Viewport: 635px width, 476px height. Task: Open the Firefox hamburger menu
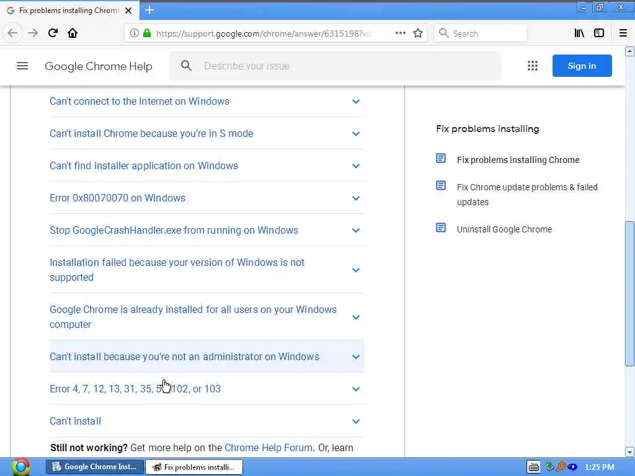coord(623,33)
